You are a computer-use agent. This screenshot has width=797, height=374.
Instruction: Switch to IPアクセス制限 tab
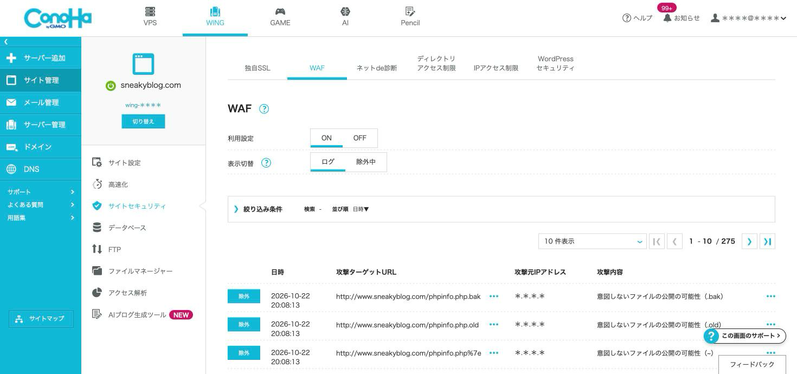(x=496, y=68)
